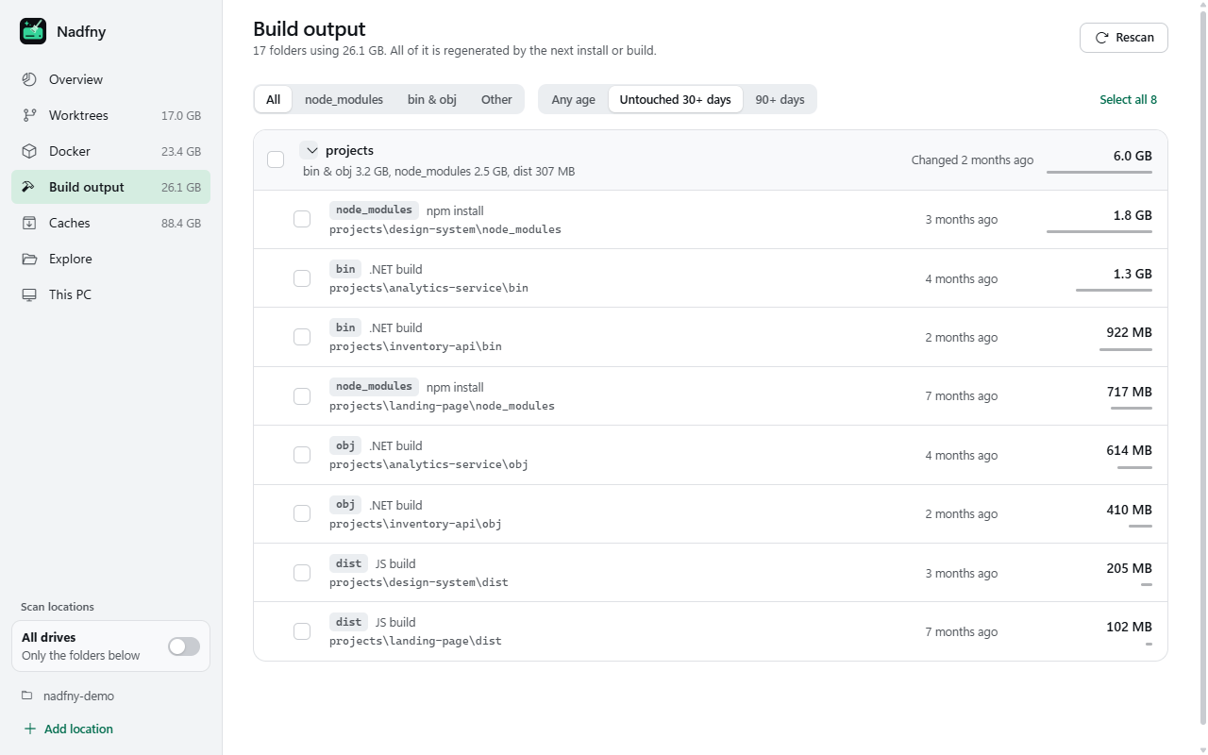
Task: Open Overview via its pie chart icon
Action: coord(29,79)
